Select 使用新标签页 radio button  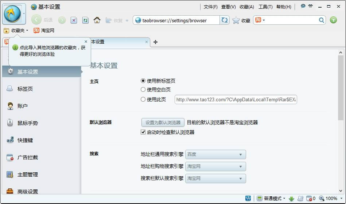[x=143, y=81]
